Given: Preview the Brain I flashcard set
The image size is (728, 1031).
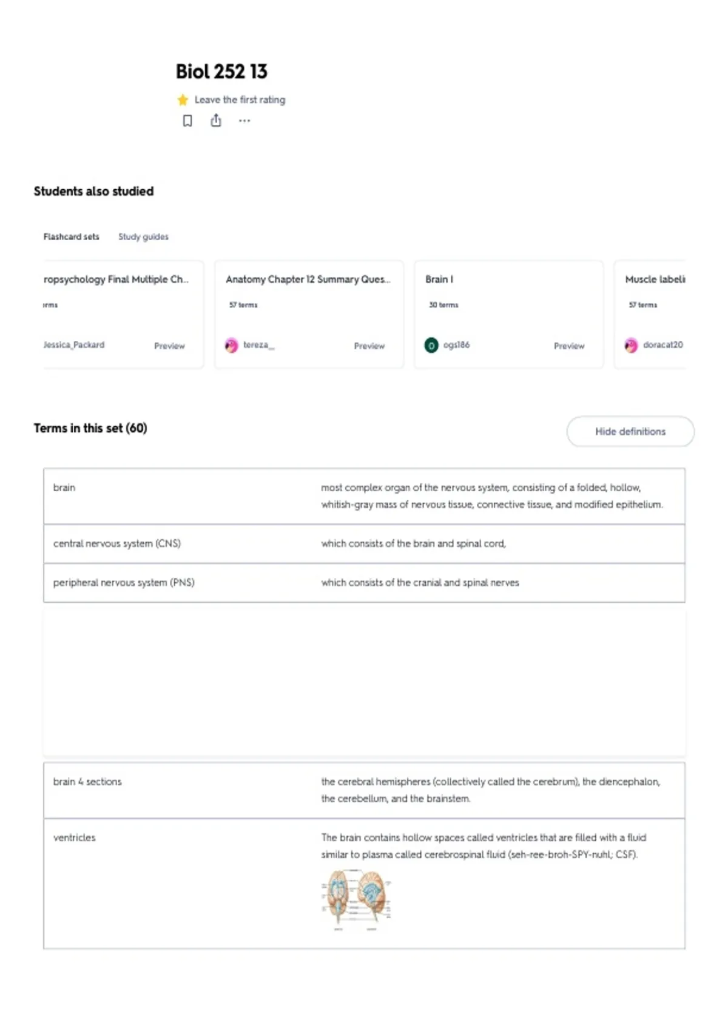Looking at the screenshot, I should [569, 346].
